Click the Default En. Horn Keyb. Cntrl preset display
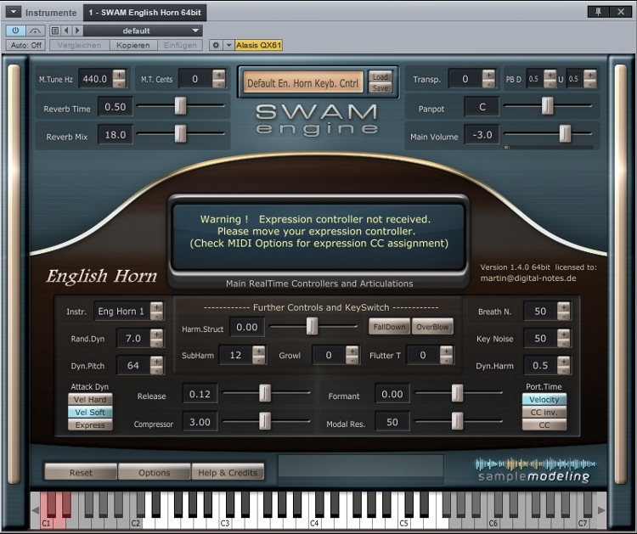Viewport: 637px width, 534px height. pyautogui.click(x=303, y=83)
